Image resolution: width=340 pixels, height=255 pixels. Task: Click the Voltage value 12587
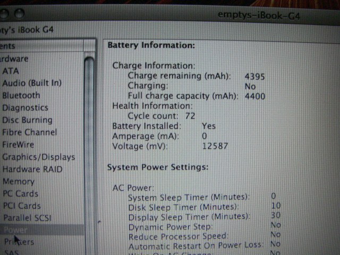215,146
